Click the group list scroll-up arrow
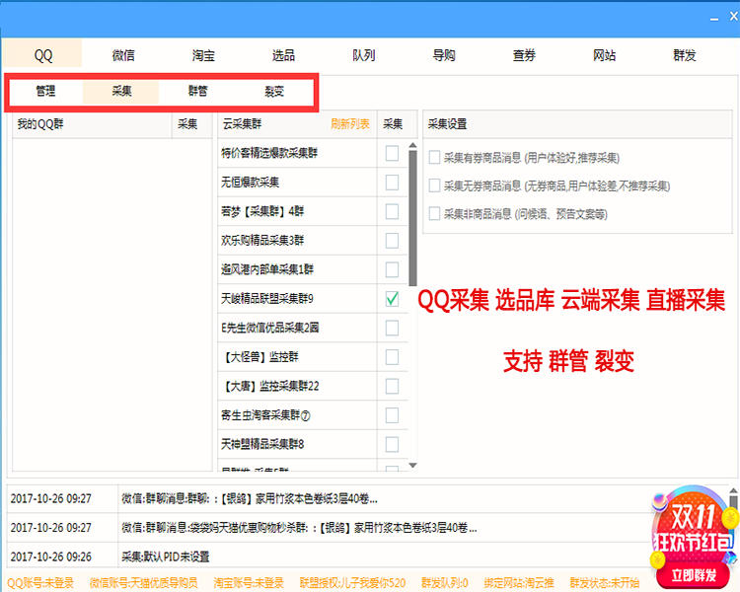This screenshot has height=592, width=740. point(413,145)
